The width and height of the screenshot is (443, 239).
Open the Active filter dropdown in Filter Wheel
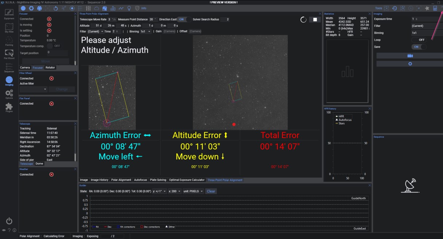pyautogui.click(x=34, y=89)
